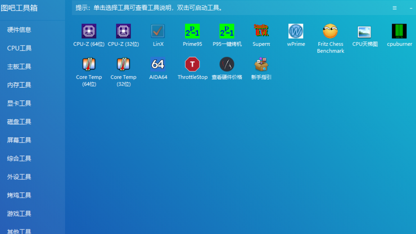
Task: Minimize the toolbox window
Action: pyautogui.click(x=411, y=8)
